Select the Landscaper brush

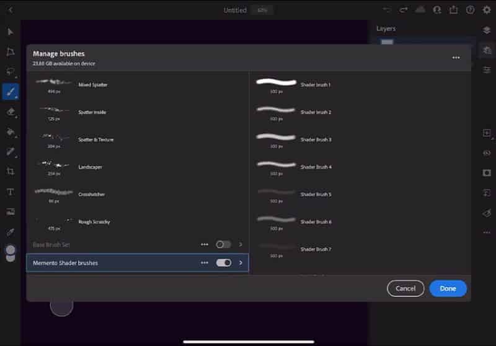coord(138,167)
